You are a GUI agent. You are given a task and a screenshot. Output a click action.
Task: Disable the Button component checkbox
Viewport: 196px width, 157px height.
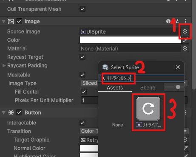coord(19,112)
